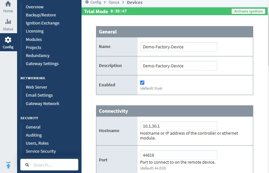Open Web Server networking settings
Screen dimensions: 269x173
point(36,87)
